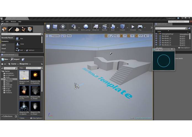192x137 pixels.
Task: Select the Landscape mode icon
Action: pyautogui.click(x=17, y=29)
